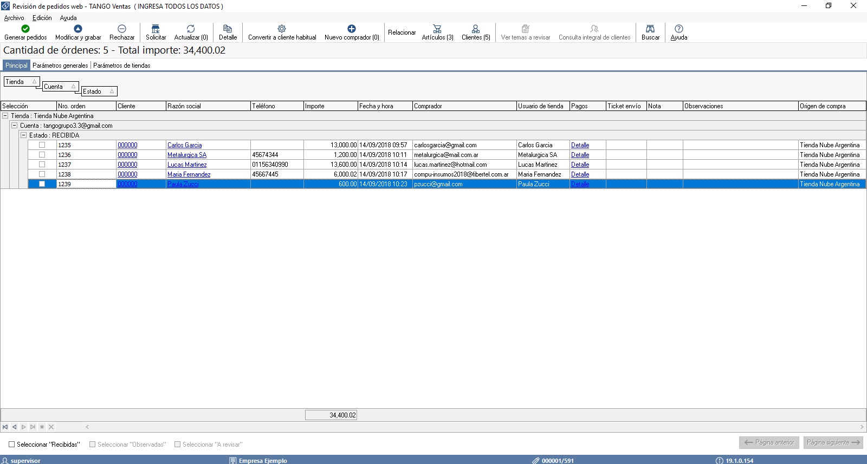Click the Buscar binoculars icon
Screen dimensions: 867x464
(650, 29)
